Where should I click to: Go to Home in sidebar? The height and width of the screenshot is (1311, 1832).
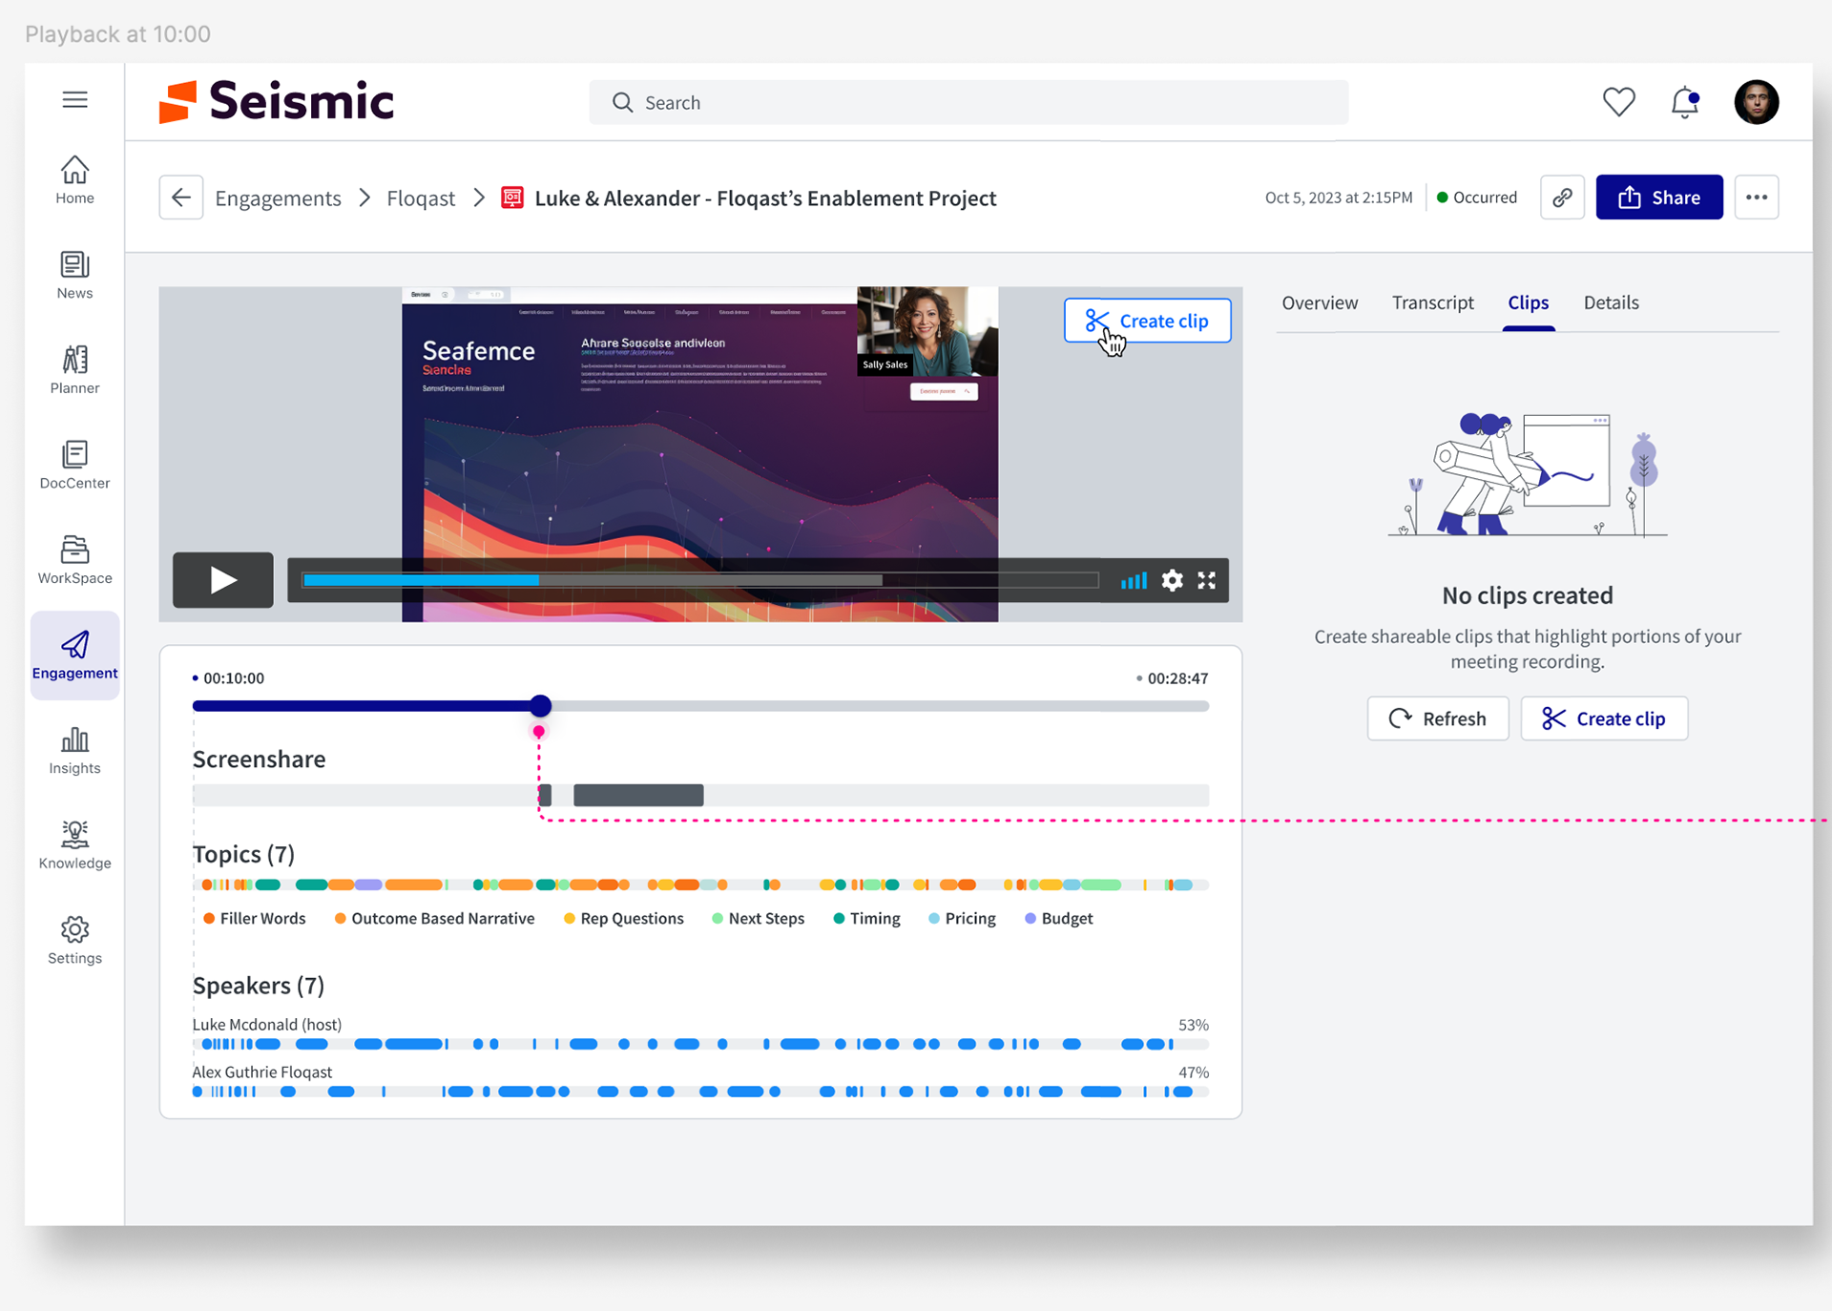click(74, 180)
